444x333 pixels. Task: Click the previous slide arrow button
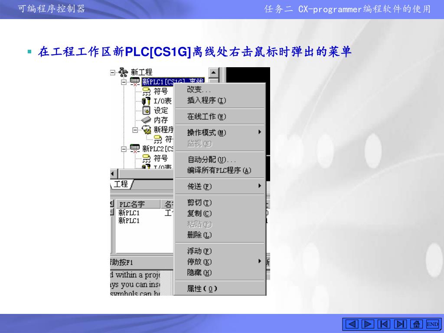[352, 323]
